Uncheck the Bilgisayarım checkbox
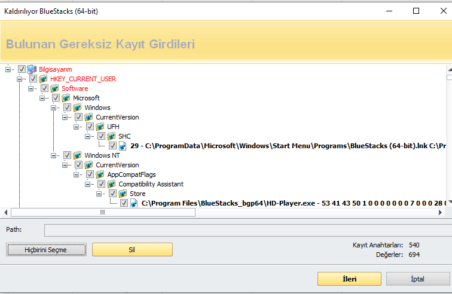 [22, 69]
